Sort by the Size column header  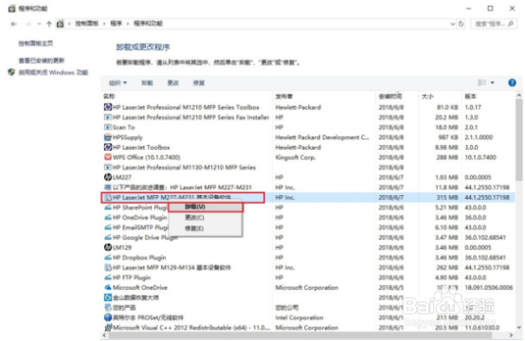[441, 97]
